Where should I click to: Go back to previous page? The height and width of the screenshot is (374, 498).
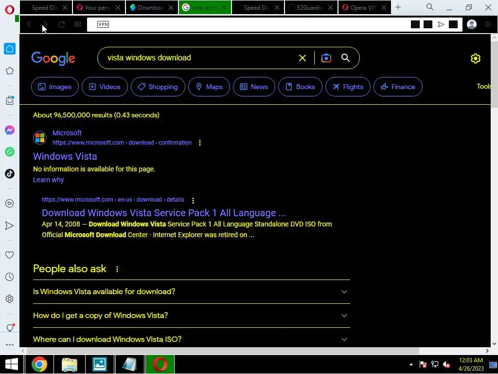[29, 24]
